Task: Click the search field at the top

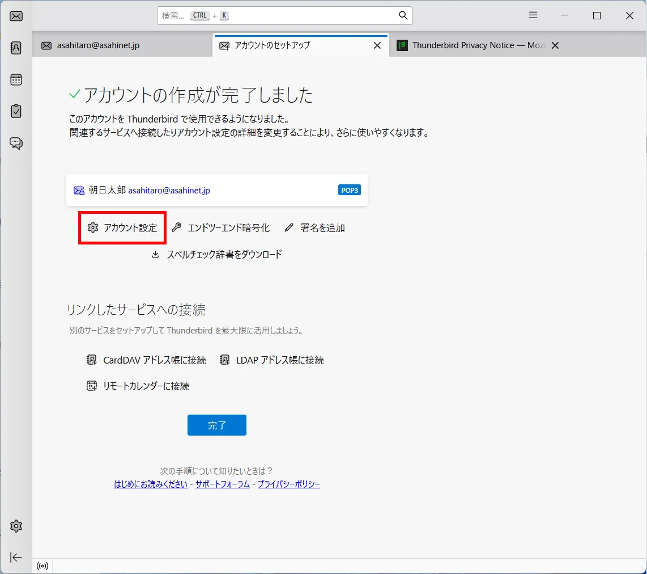Action: point(283,15)
